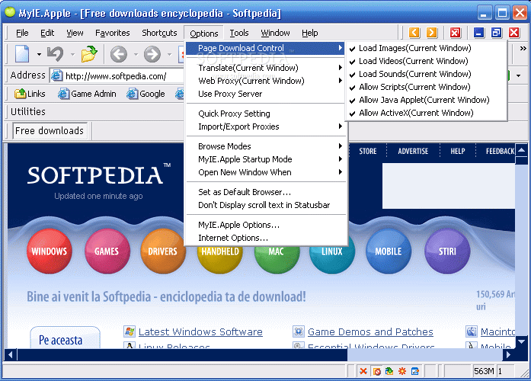The width and height of the screenshot is (531, 381).
Task: Expand Browse Modes submenu
Action: point(265,146)
